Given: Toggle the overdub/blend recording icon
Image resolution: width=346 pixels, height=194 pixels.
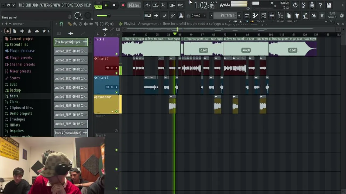Looking at the screenshot, I should click(172, 5).
